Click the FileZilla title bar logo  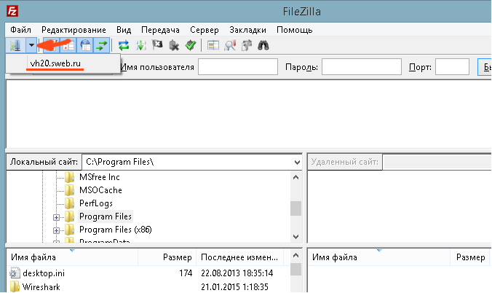[12, 12]
